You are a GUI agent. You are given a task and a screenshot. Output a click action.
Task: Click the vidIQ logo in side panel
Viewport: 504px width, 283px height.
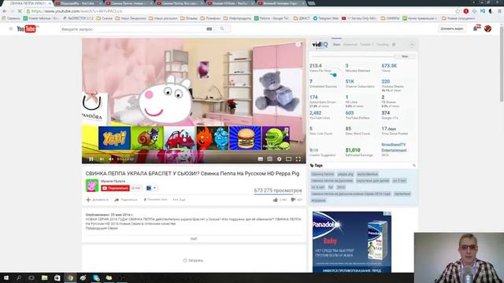320,45
